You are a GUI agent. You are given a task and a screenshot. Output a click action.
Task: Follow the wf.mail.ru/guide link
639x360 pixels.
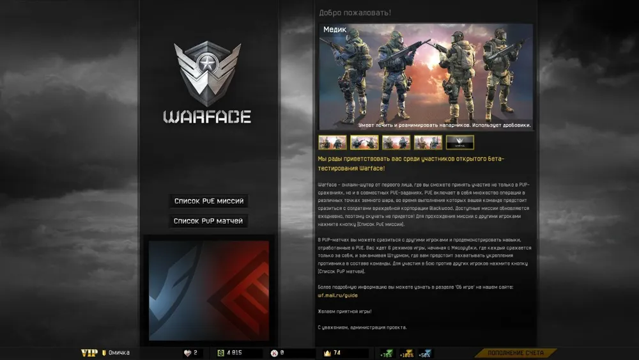[337, 295]
